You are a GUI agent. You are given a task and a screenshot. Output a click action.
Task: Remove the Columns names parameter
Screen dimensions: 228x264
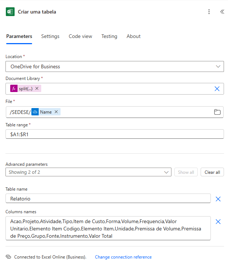tap(218, 222)
